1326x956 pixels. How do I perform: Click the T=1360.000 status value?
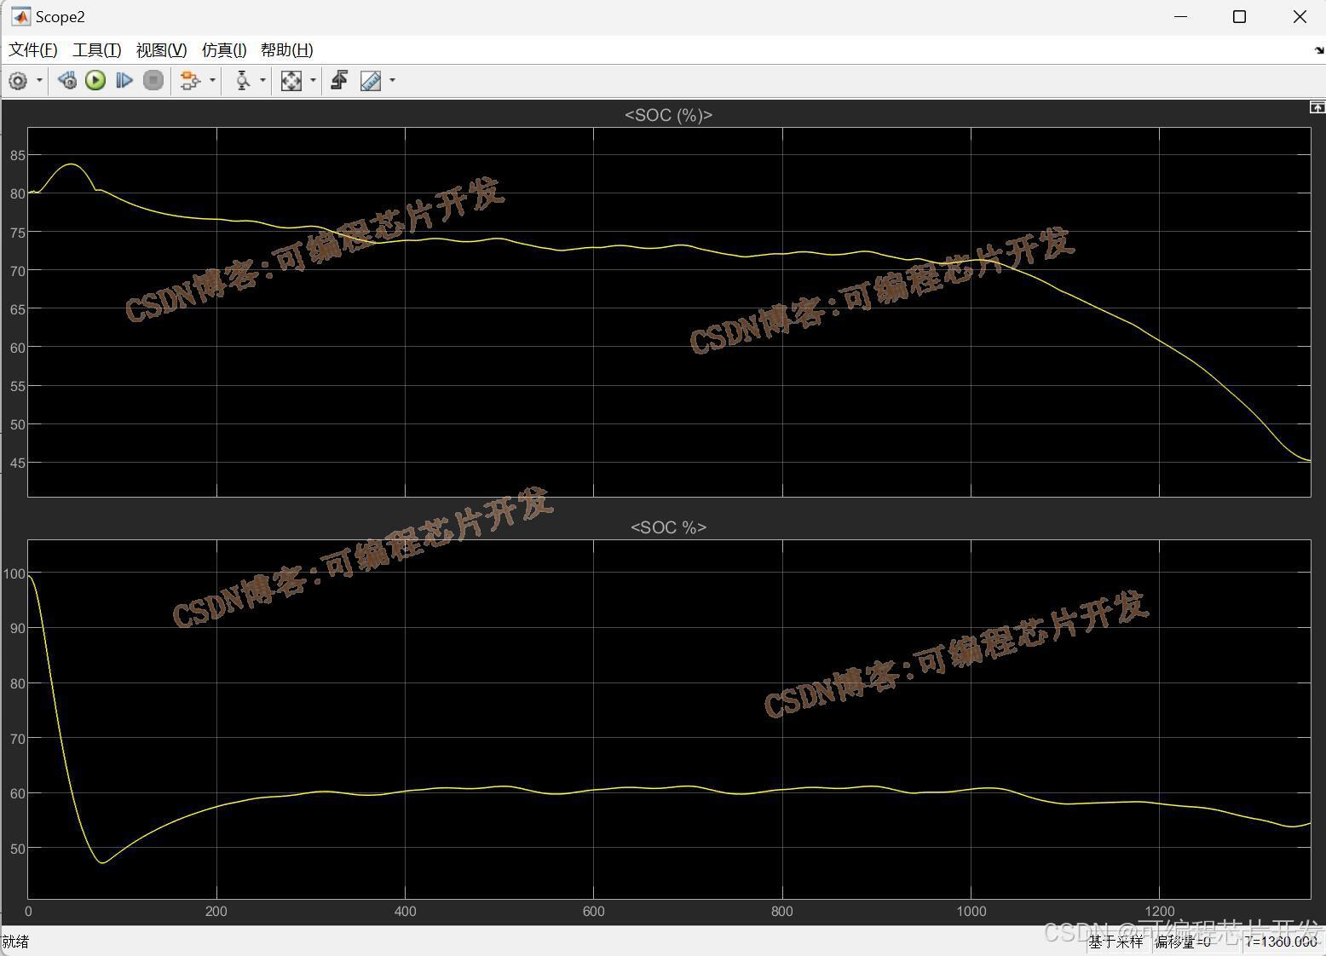pyautogui.click(x=1280, y=942)
